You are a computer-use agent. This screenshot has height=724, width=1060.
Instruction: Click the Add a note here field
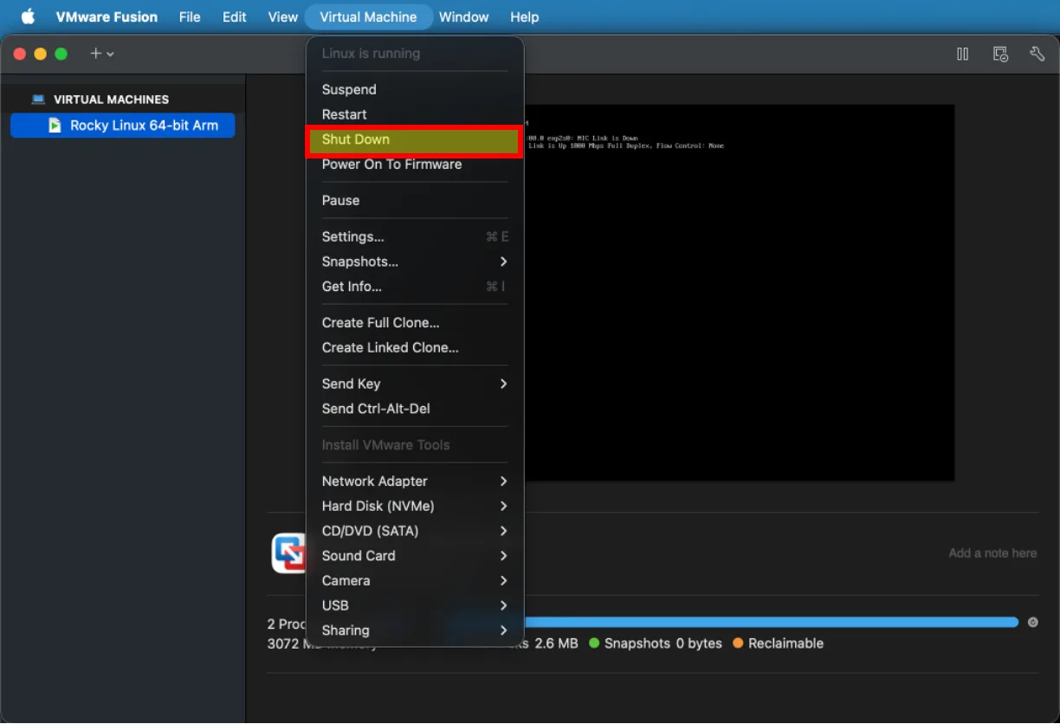[992, 553]
